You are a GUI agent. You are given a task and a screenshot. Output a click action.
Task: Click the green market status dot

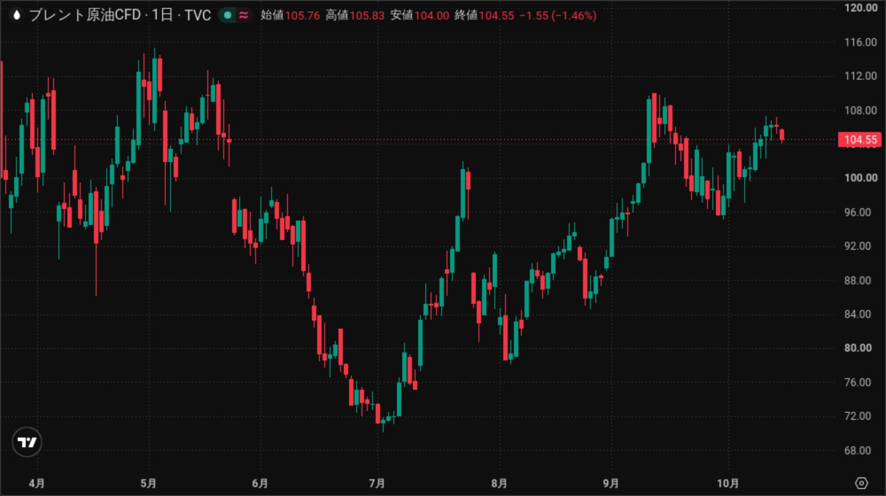pyautogui.click(x=228, y=15)
